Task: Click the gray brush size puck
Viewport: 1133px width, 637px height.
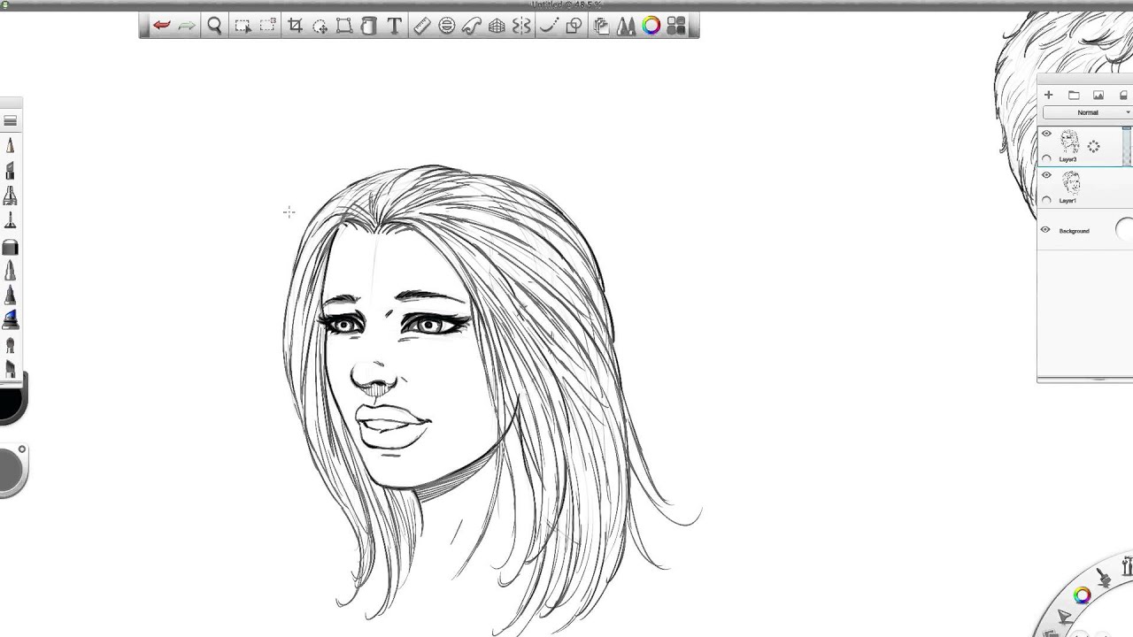Action: [x=12, y=471]
